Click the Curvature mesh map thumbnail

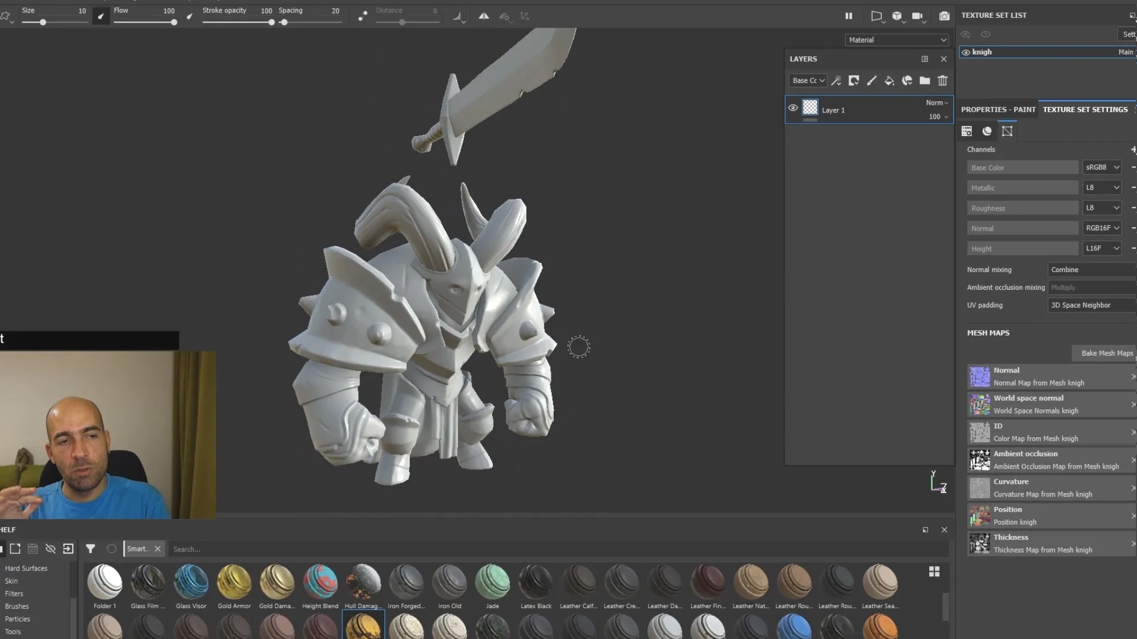point(979,487)
